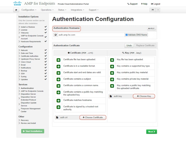Click the file icon next to auth.key
Screen dimensions: 186x143
coord(111,96)
